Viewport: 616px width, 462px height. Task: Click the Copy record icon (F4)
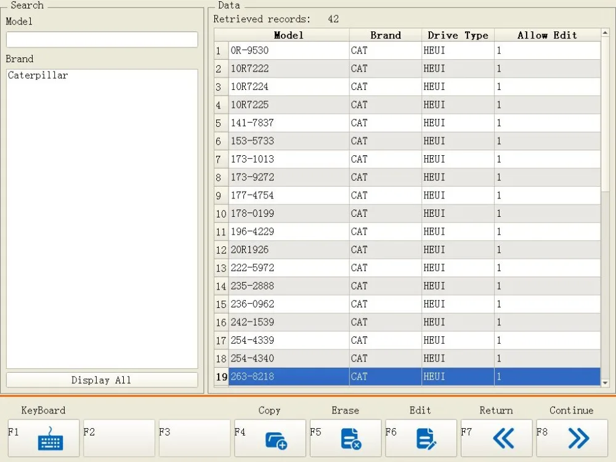point(276,439)
